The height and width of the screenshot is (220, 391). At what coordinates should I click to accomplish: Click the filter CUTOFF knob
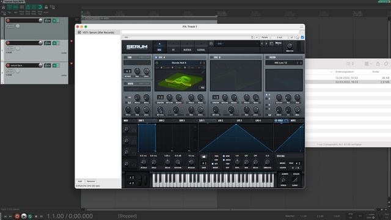(x=279, y=97)
